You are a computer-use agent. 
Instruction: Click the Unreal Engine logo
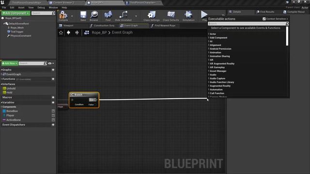point(2,2)
